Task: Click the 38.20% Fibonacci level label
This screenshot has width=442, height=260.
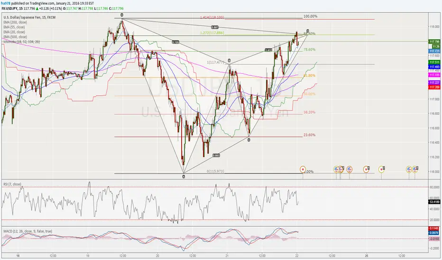Action: (x=310, y=112)
